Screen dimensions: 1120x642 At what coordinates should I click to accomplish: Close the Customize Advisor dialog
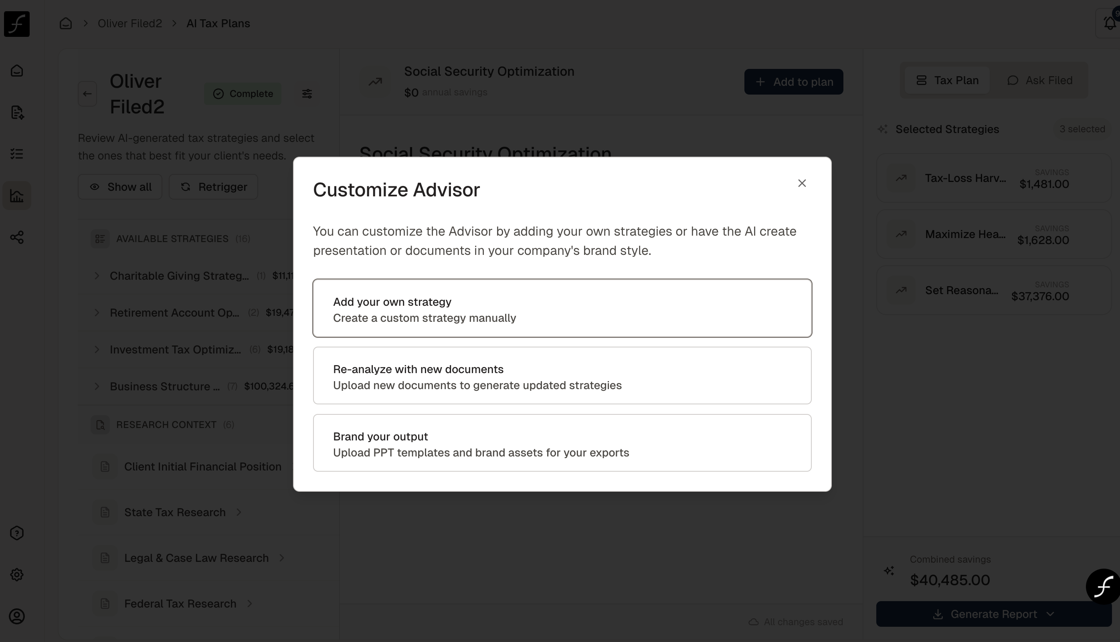coord(802,183)
